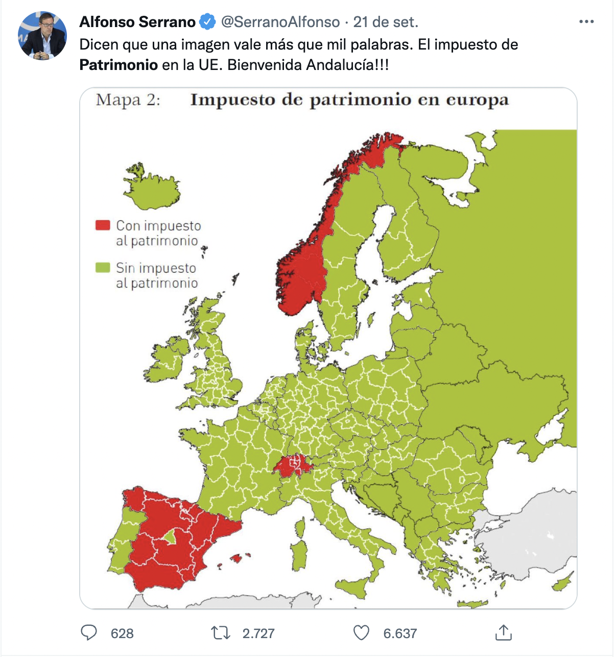Click the green legend color square

click(103, 268)
